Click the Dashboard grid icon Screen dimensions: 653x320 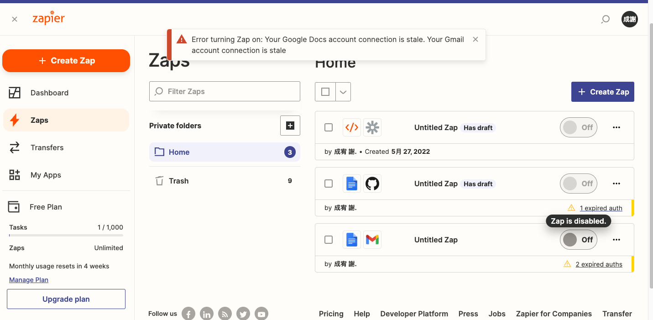15,93
